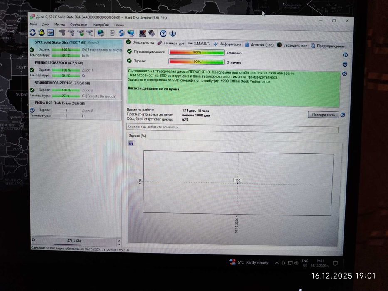Click 'Никакви действия не са нужни.' text

point(154,89)
